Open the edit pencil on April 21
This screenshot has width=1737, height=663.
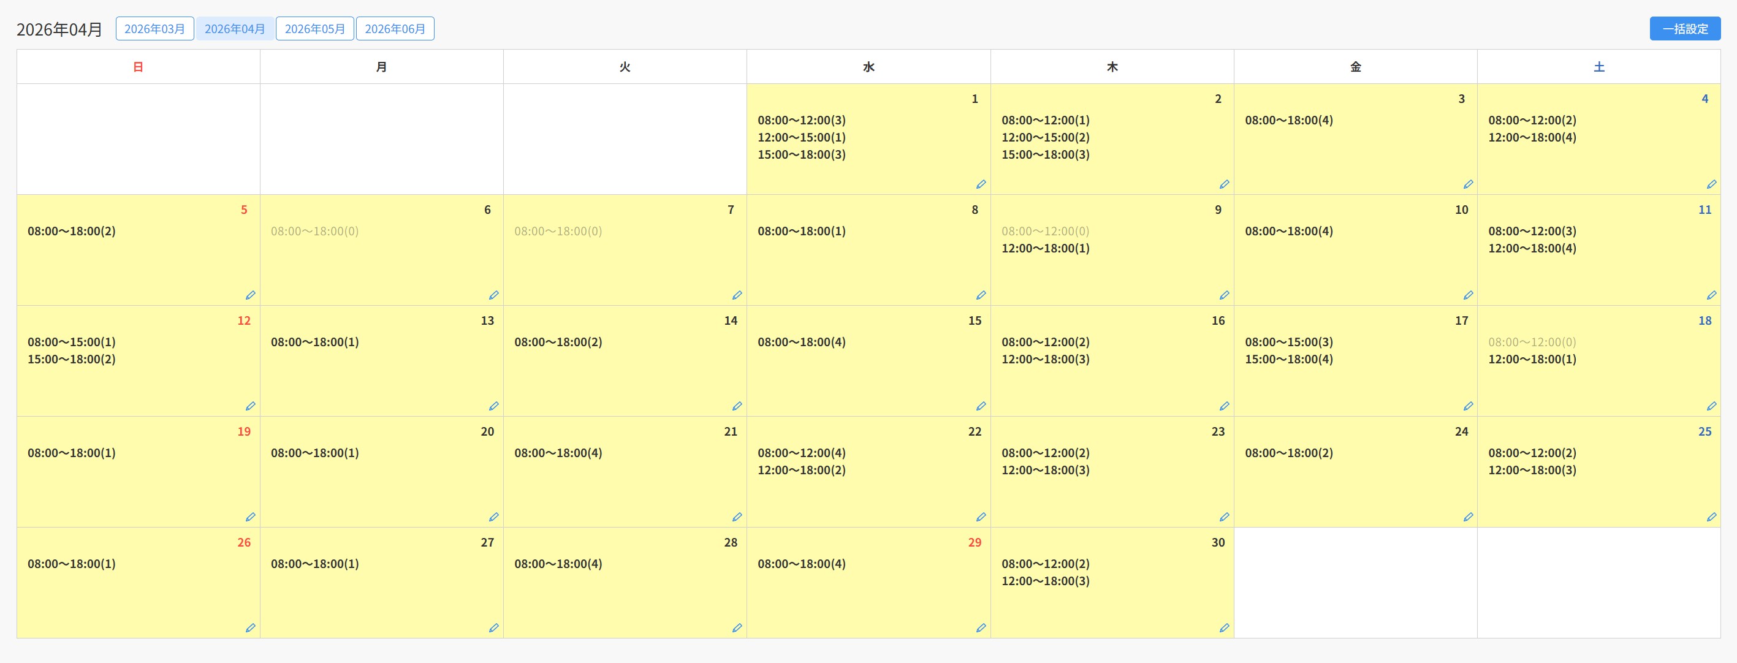click(737, 517)
